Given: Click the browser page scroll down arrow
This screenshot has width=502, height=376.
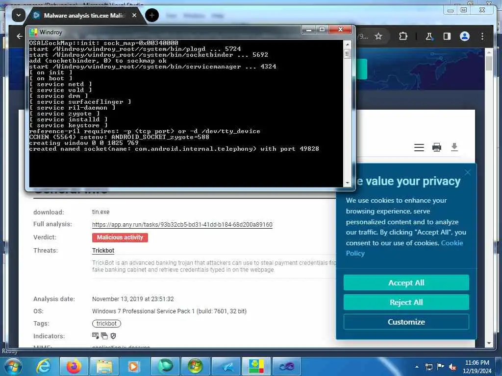Looking at the screenshot, I should click(489, 343).
